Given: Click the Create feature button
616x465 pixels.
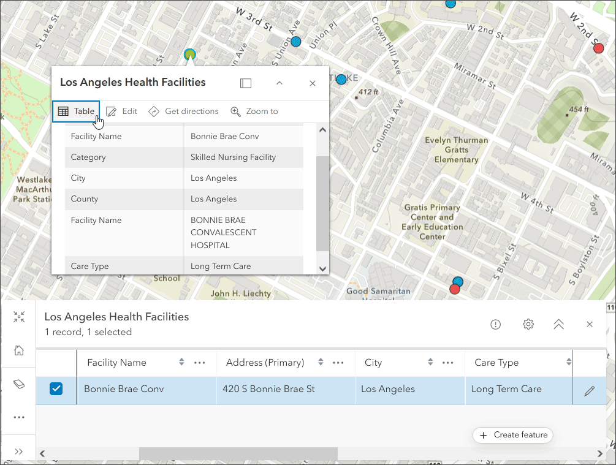Looking at the screenshot, I should pos(513,435).
